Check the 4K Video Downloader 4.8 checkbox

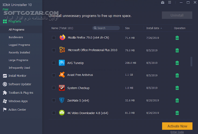(54, 113)
